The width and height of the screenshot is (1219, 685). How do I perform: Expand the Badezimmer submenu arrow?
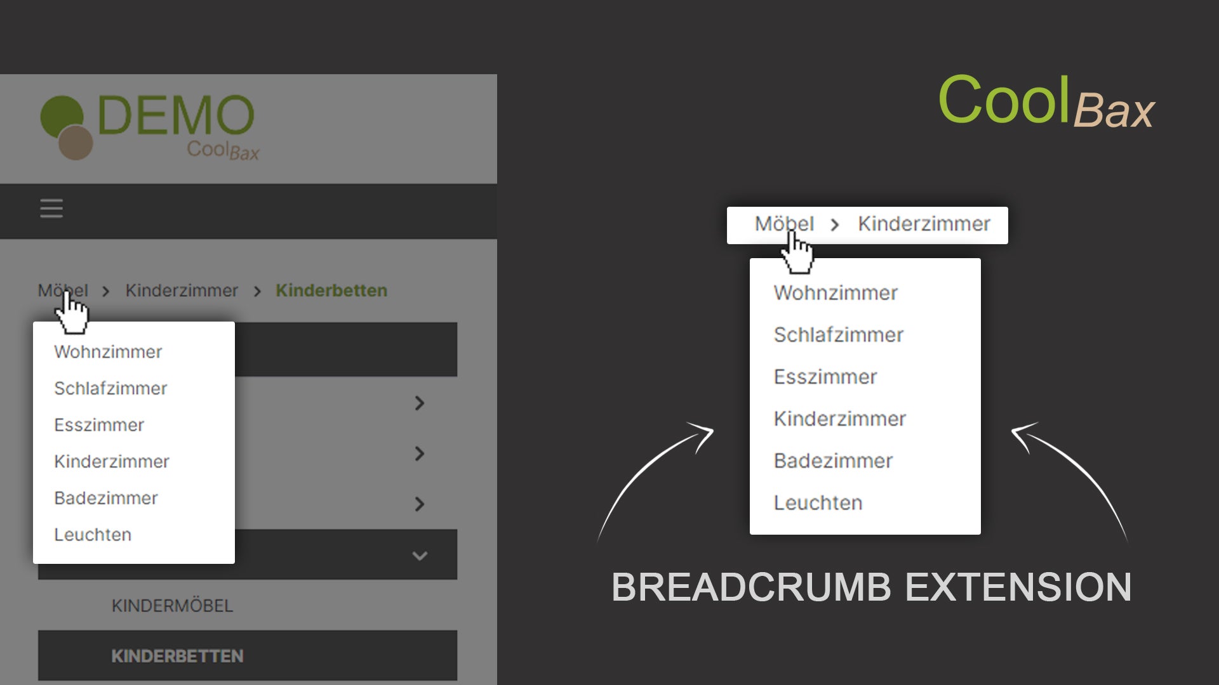(x=418, y=504)
